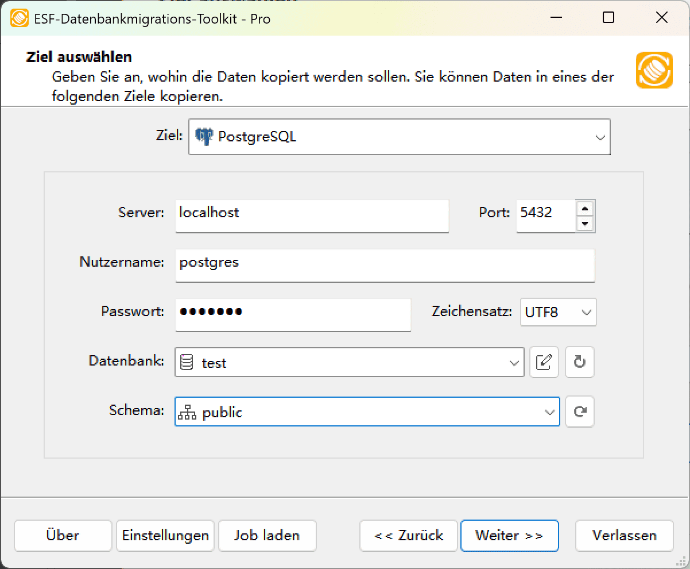This screenshot has width=690, height=569.
Task: Refresh the Schema list via circular arrow icon
Action: (579, 412)
